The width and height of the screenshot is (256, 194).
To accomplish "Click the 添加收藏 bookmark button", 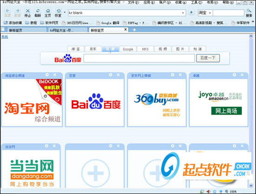I will click(13, 23).
